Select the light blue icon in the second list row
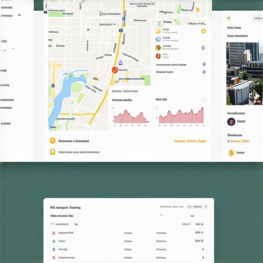The width and height of the screenshot is (263, 263). point(158,39)
